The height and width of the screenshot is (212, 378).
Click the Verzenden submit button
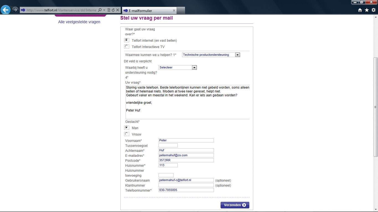(235, 205)
